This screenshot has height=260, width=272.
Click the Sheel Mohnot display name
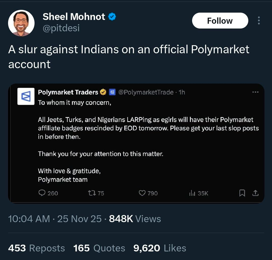tap(74, 17)
